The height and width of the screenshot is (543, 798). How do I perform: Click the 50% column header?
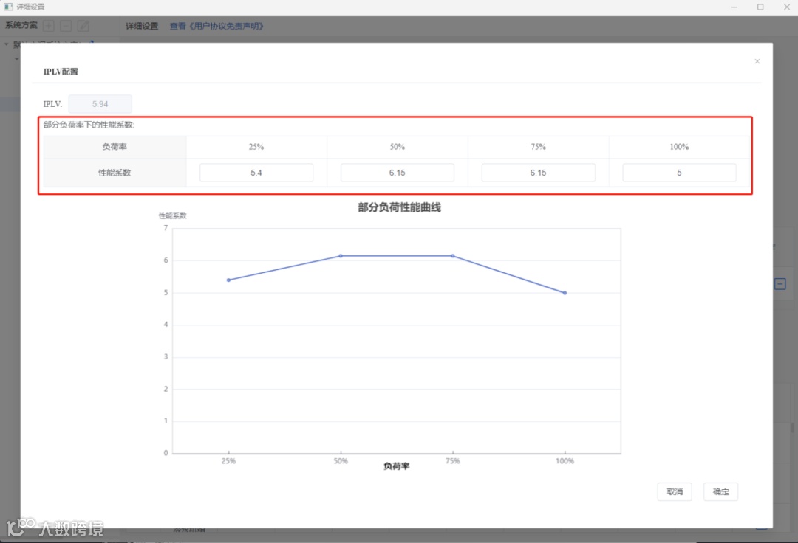(397, 147)
